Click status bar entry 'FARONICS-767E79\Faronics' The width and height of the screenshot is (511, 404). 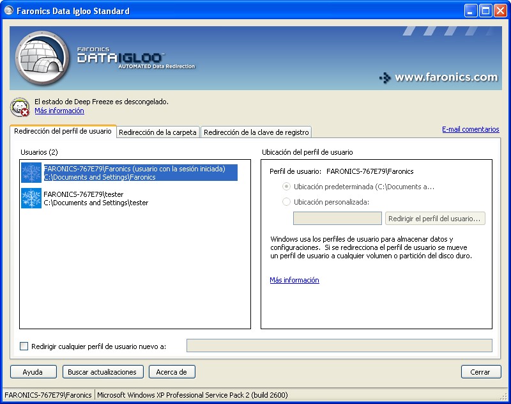(48, 395)
